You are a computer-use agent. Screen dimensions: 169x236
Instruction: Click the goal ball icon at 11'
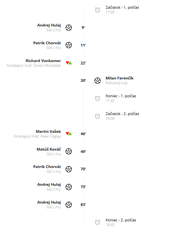click(69, 45)
